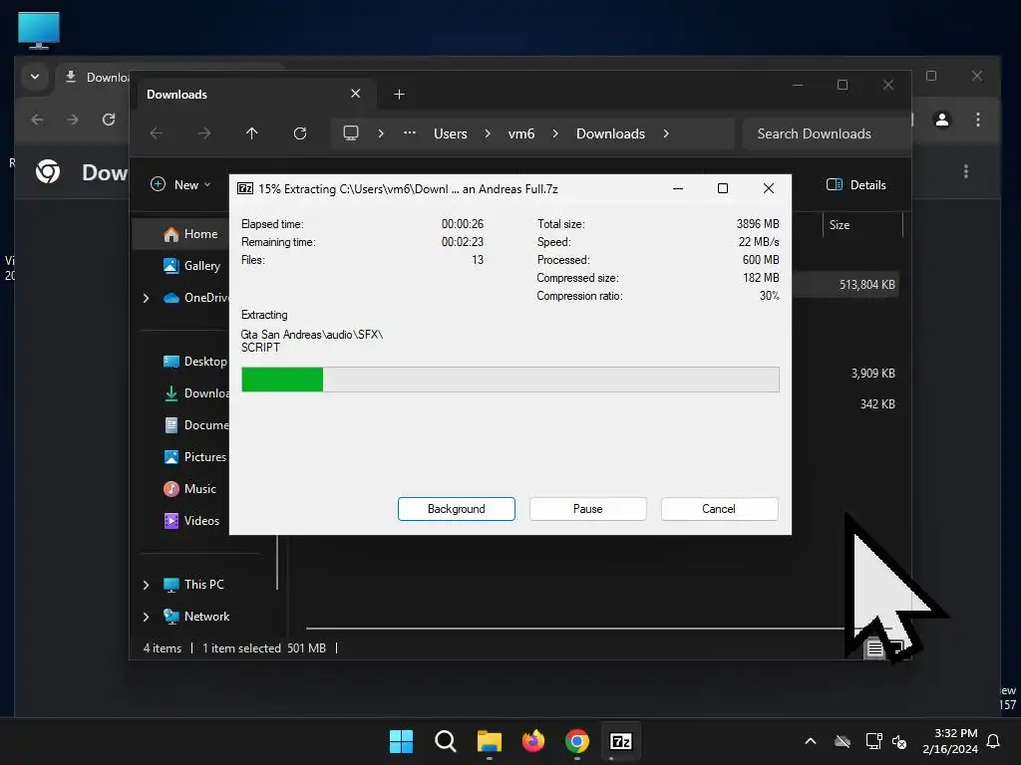This screenshot has width=1021, height=765.
Task: Add a new Explorer tab
Action: tap(399, 95)
